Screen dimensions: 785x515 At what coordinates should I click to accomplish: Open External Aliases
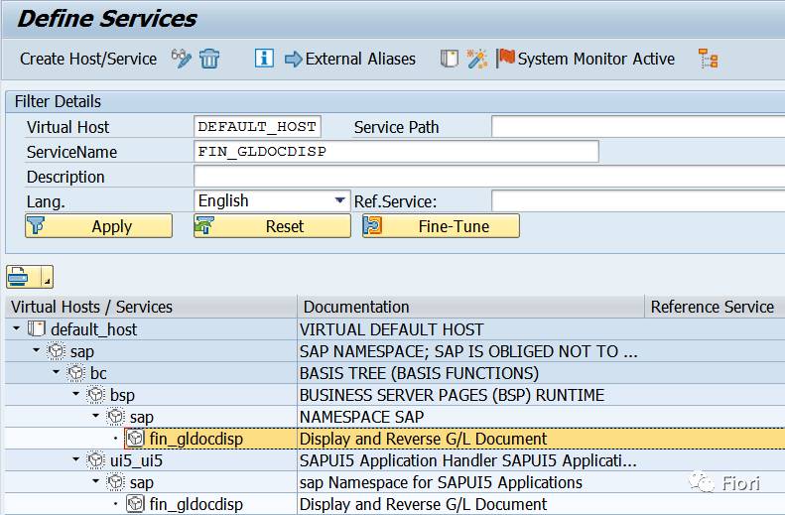tap(360, 60)
